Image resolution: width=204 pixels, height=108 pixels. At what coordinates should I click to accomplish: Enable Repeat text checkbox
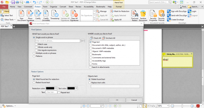pos(59,93)
